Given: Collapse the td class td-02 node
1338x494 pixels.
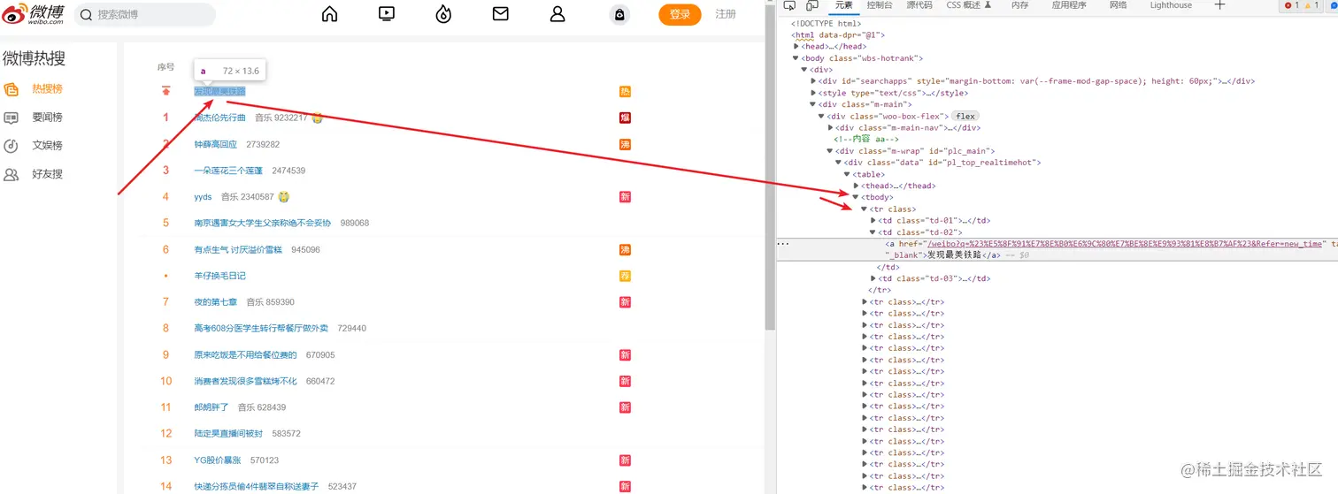Looking at the screenshot, I should click(x=873, y=232).
